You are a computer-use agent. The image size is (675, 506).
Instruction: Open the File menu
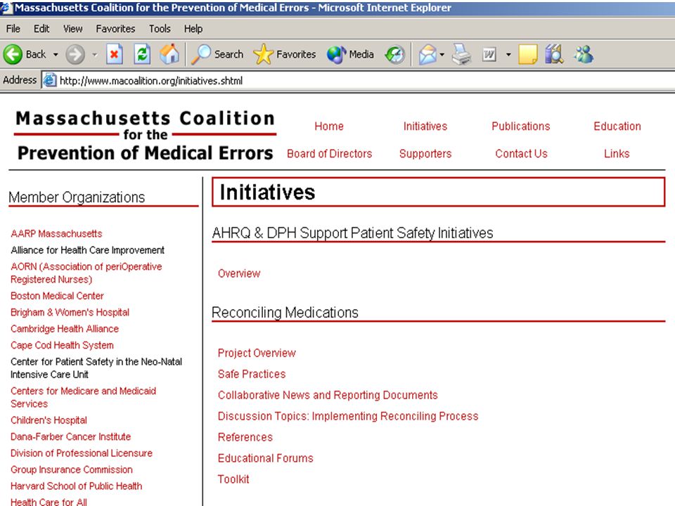pos(13,29)
